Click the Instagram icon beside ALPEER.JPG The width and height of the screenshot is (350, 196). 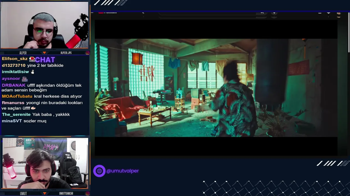[x=87, y=53]
